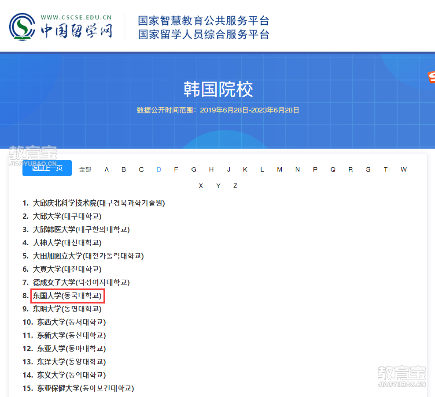The height and width of the screenshot is (397, 435).
Task: Select letter H filter
Action: tap(211, 169)
